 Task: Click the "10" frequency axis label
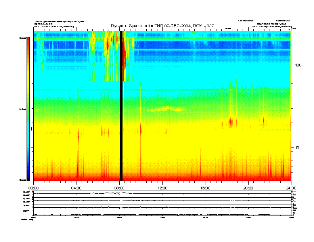(x=297, y=148)
